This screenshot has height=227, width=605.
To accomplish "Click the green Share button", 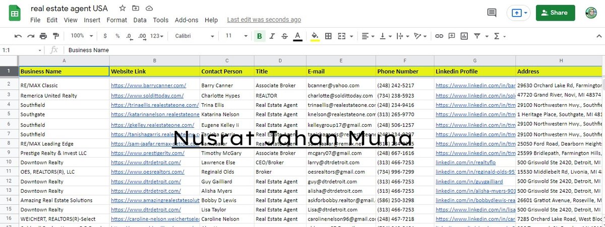I will click(x=555, y=13).
